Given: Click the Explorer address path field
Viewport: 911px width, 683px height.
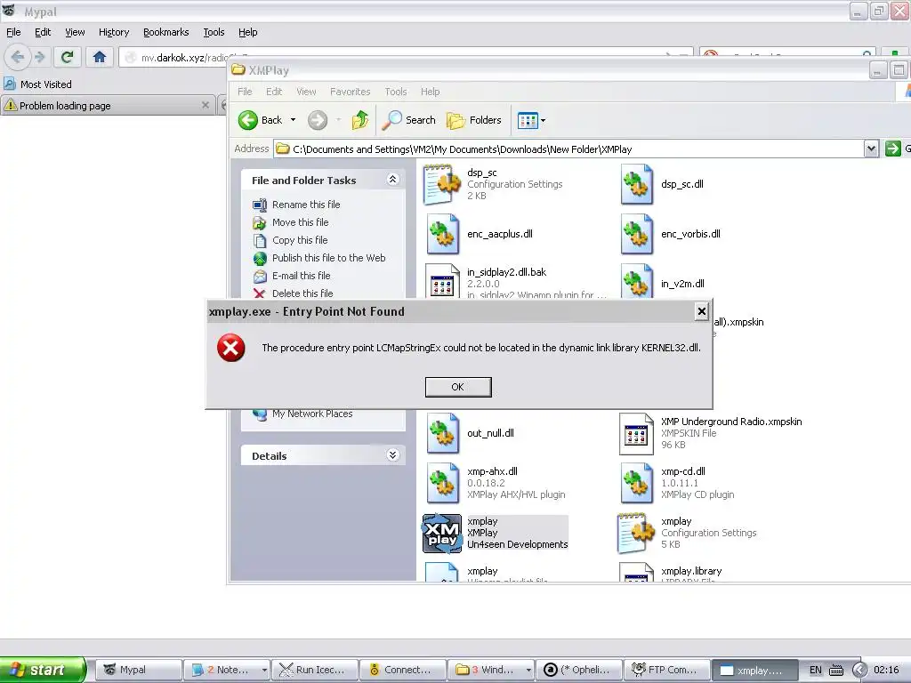Looking at the screenshot, I should [569, 149].
